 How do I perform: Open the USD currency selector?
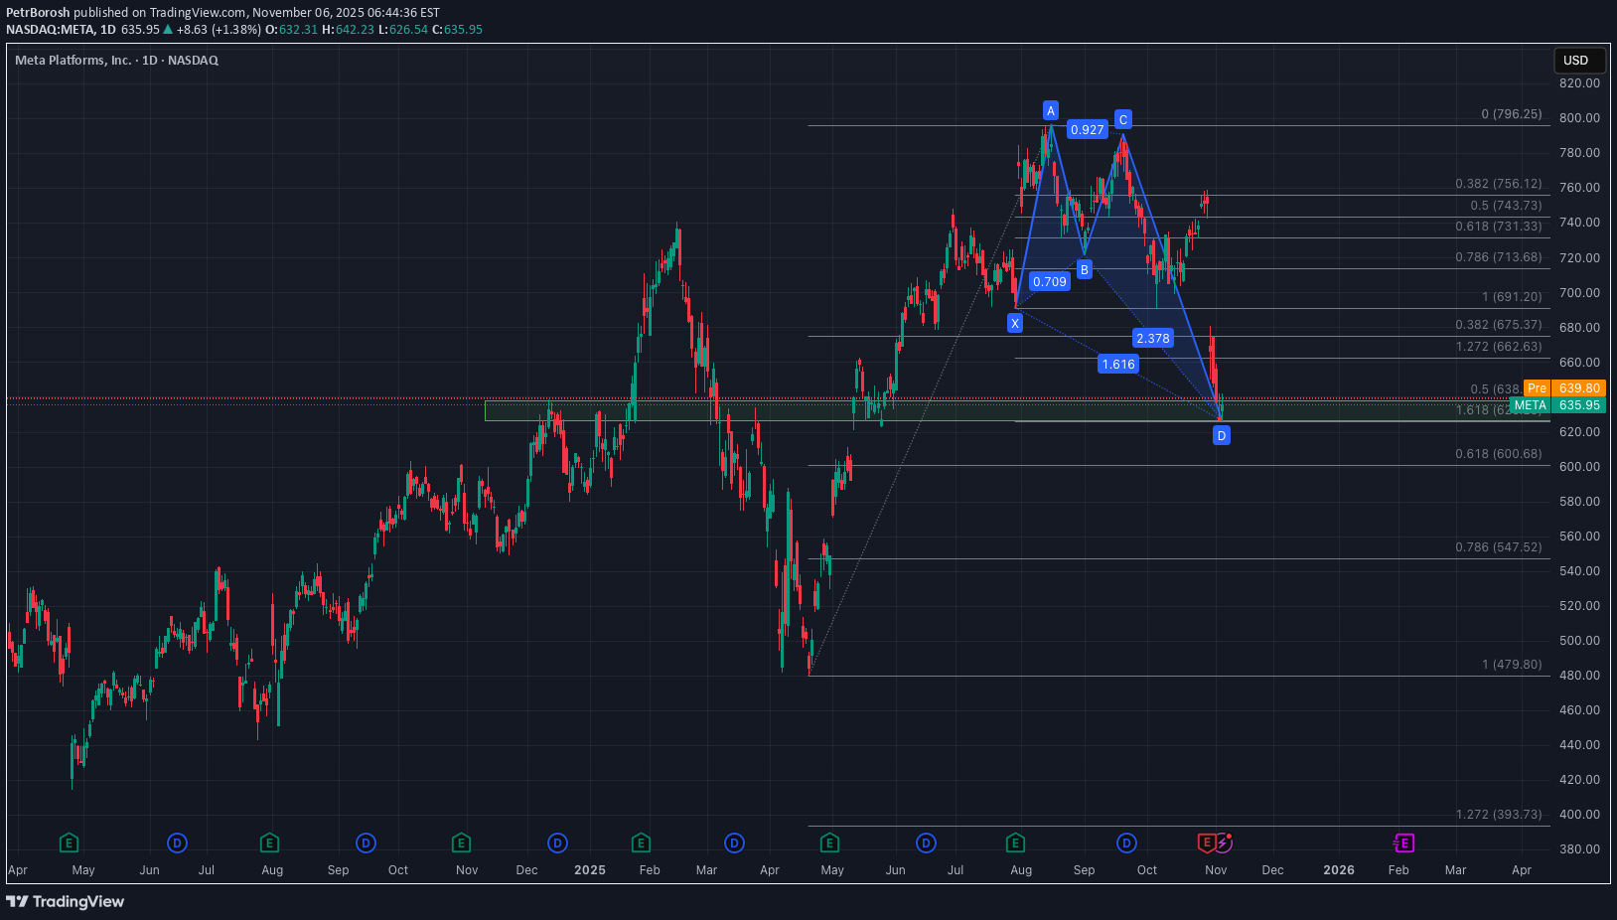coord(1578,60)
